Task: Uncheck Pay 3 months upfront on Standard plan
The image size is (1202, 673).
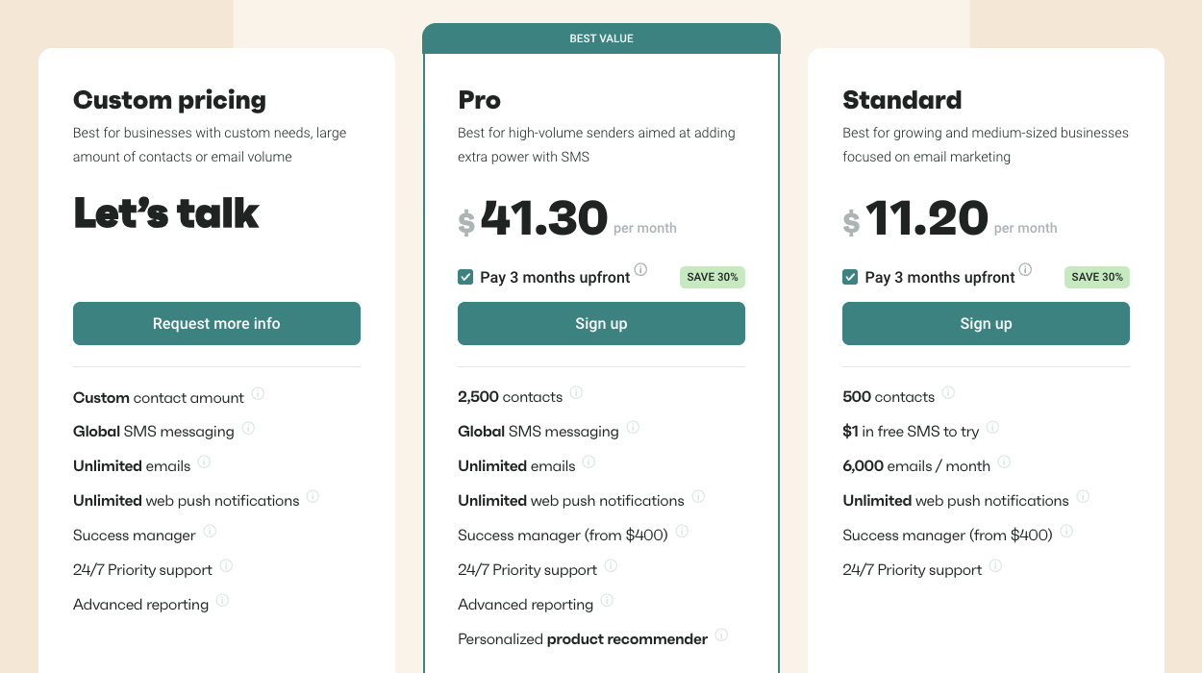Action: [x=850, y=277]
